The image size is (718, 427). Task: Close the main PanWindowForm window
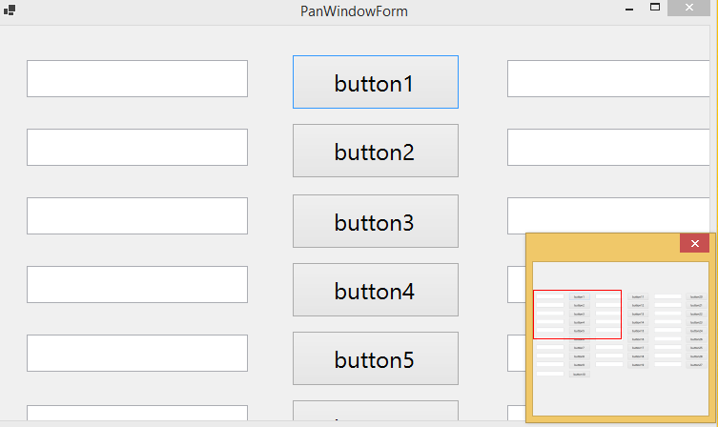693,8
